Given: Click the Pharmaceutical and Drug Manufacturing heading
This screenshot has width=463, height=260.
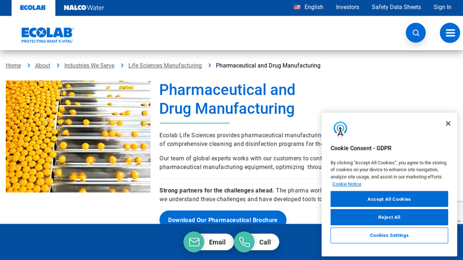Looking at the screenshot, I should [x=227, y=99].
